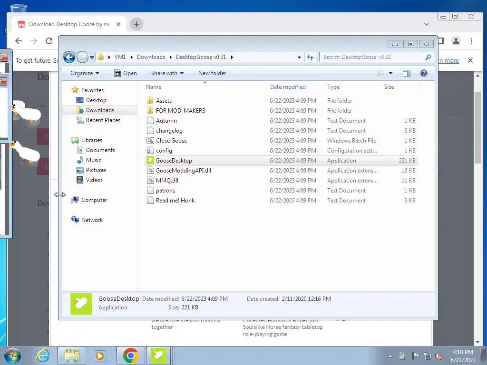Select the patrons text file icon
Image resolution: width=487 pixels, height=365 pixels.
[x=150, y=190]
